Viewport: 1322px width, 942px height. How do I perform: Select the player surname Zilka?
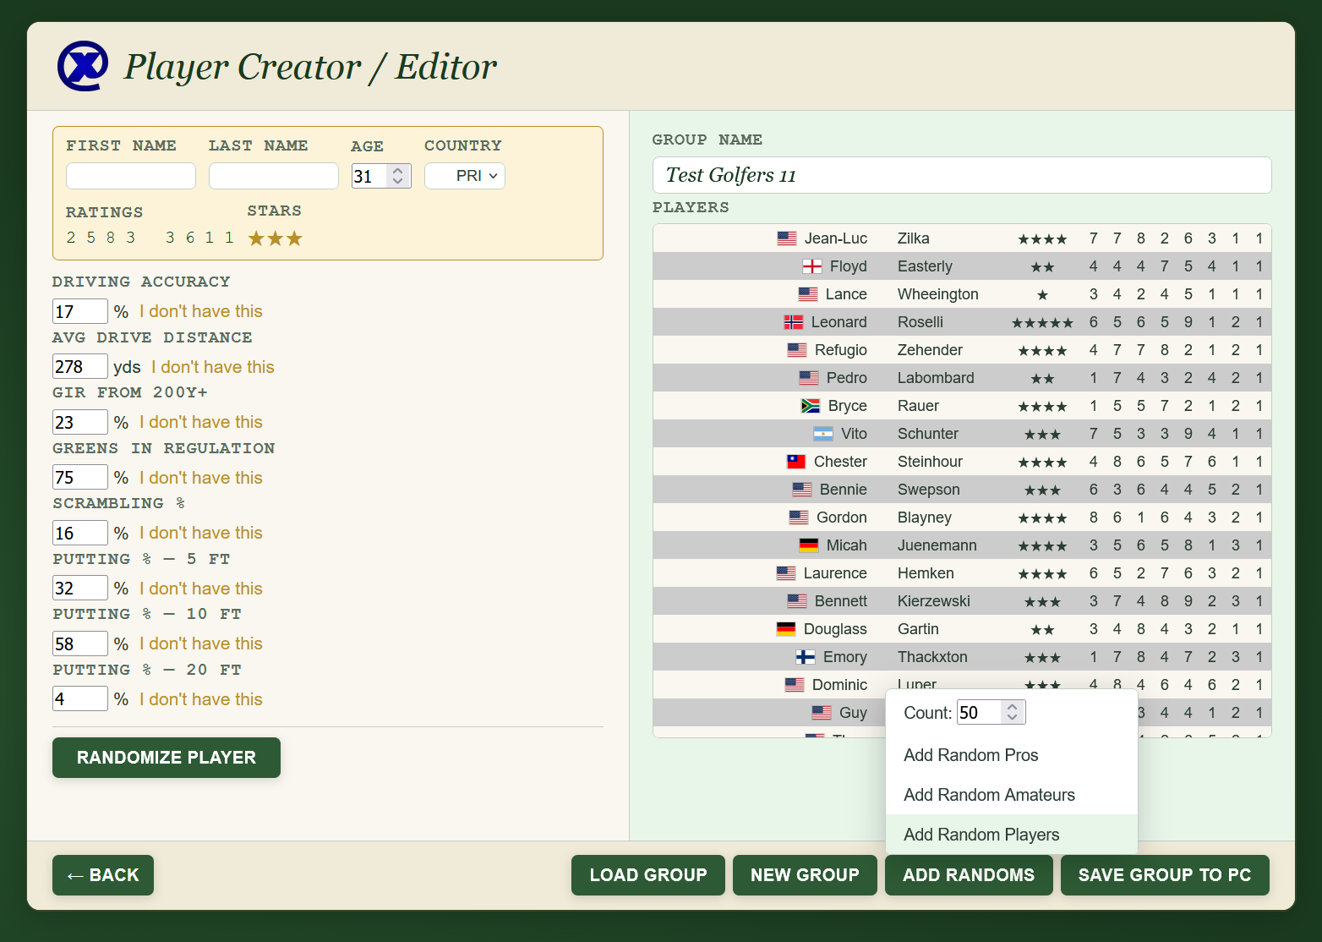[914, 238]
